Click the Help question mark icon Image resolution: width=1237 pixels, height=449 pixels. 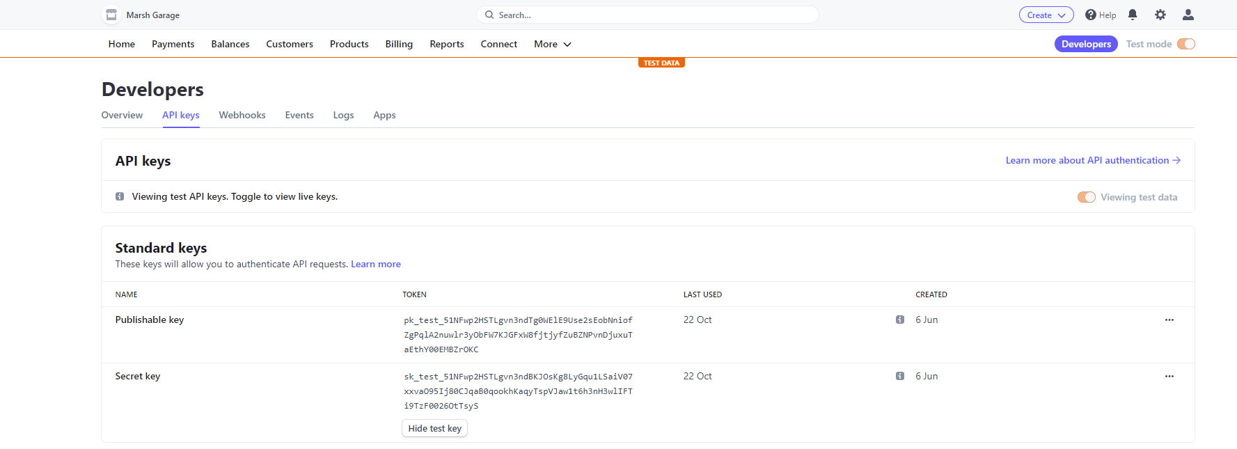tap(1091, 15)
